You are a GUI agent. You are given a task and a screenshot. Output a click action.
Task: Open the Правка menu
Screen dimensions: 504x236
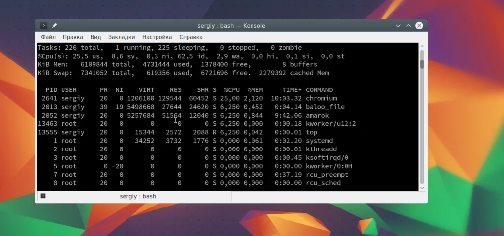click(x=73, y=37)
